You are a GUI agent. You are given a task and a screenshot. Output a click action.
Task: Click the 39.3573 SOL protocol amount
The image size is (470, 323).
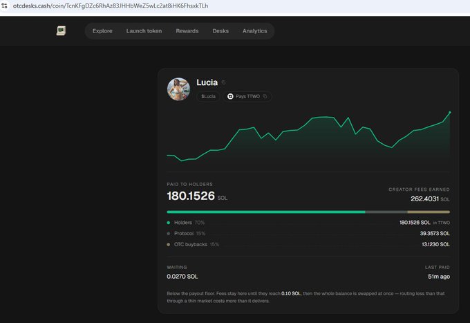click(x=435, y=233)
